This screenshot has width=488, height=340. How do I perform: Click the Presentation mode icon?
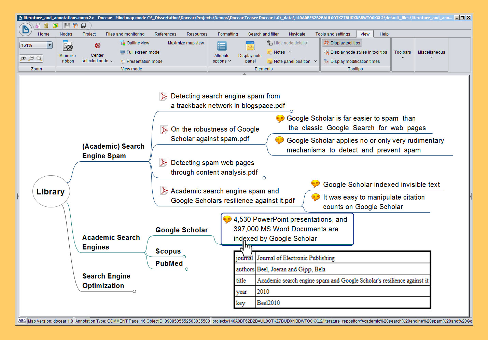123,62
